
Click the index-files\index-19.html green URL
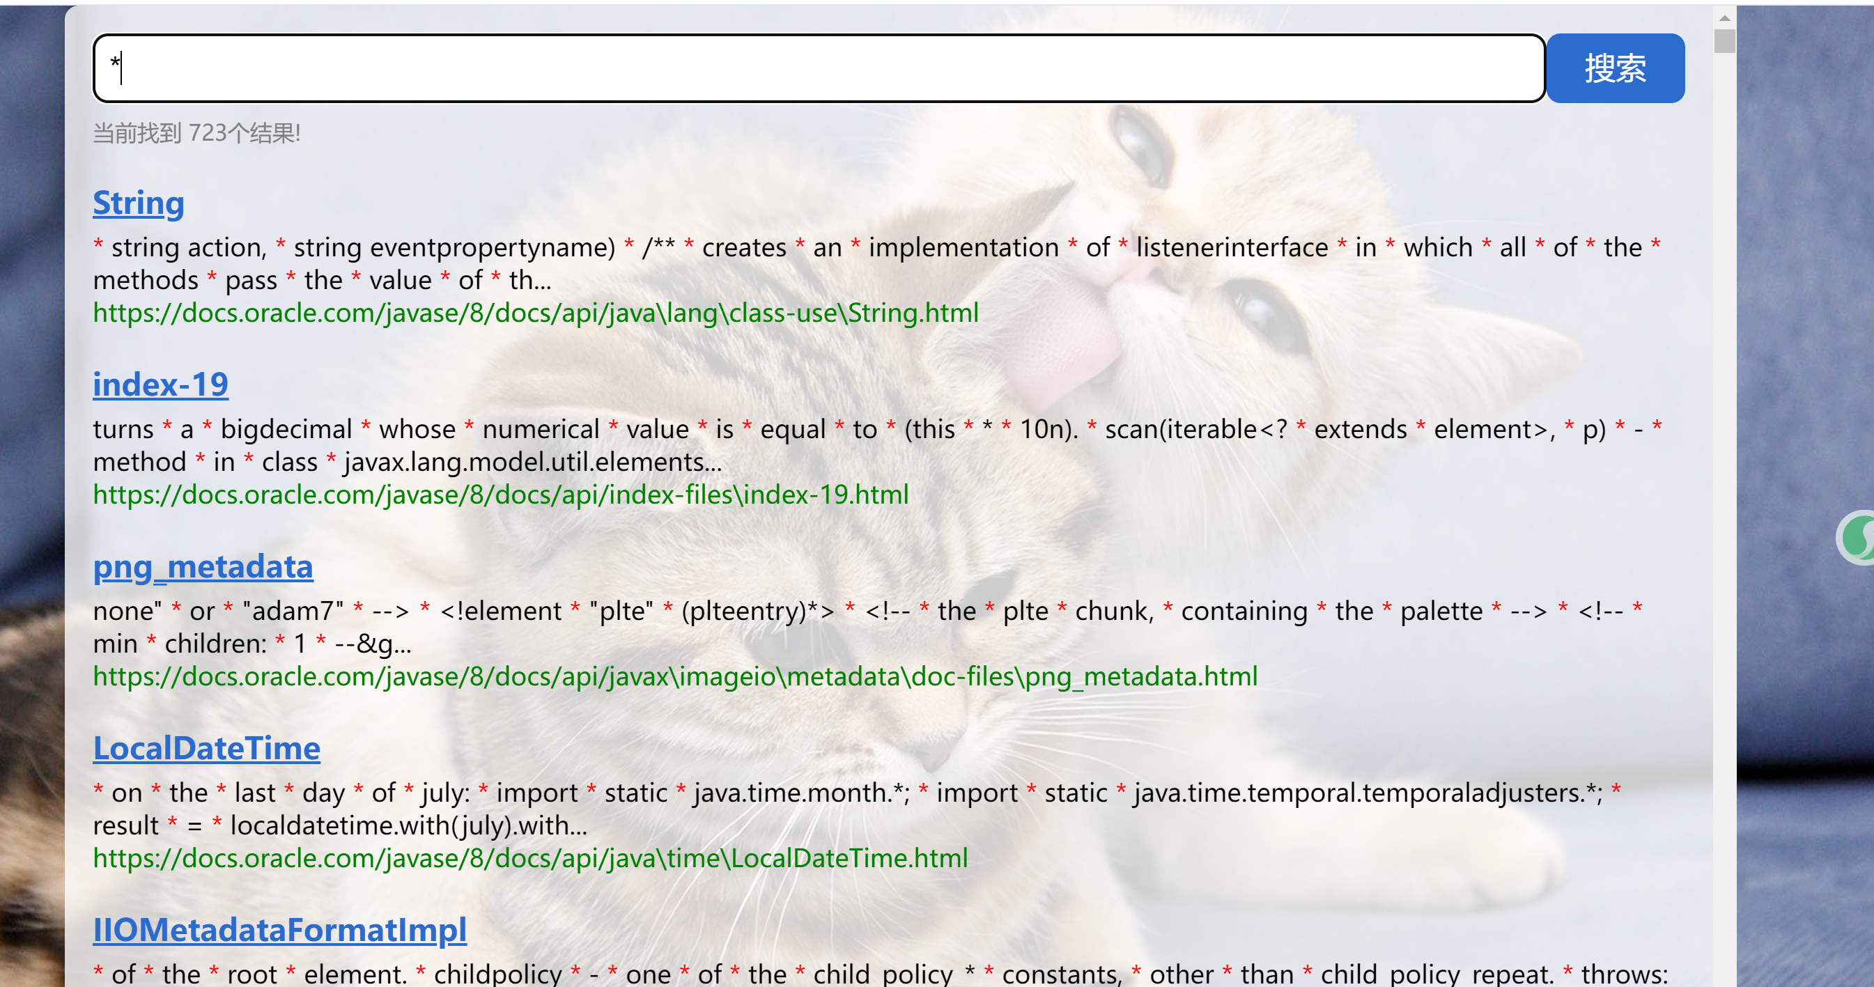tap(501, 495)
